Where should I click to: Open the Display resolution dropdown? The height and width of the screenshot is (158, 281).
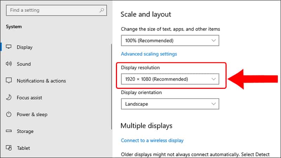tap(170, 79)
